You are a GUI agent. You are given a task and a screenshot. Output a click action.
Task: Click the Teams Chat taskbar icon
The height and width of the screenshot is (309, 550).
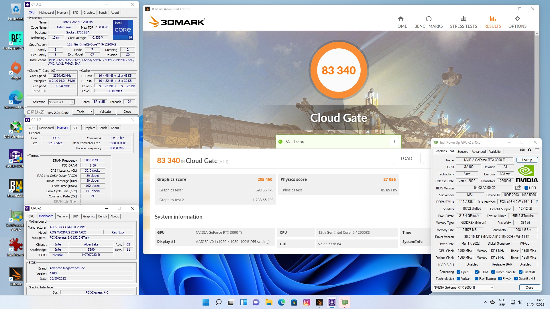point(256,302)
